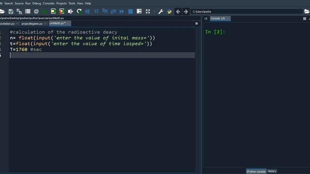Re-run last script icon
Screen dimensions: 310x174
click(x=79, y=12)
